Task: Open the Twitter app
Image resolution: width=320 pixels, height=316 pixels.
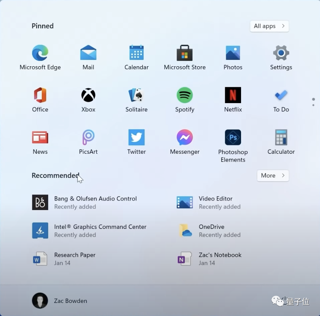Action: [x=137, y=142]
